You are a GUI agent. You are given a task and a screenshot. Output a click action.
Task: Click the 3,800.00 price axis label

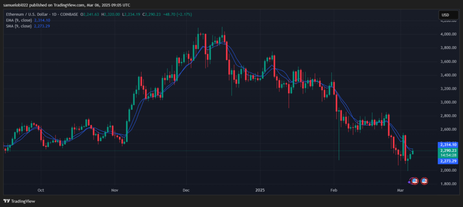click(x=448, y=48)
